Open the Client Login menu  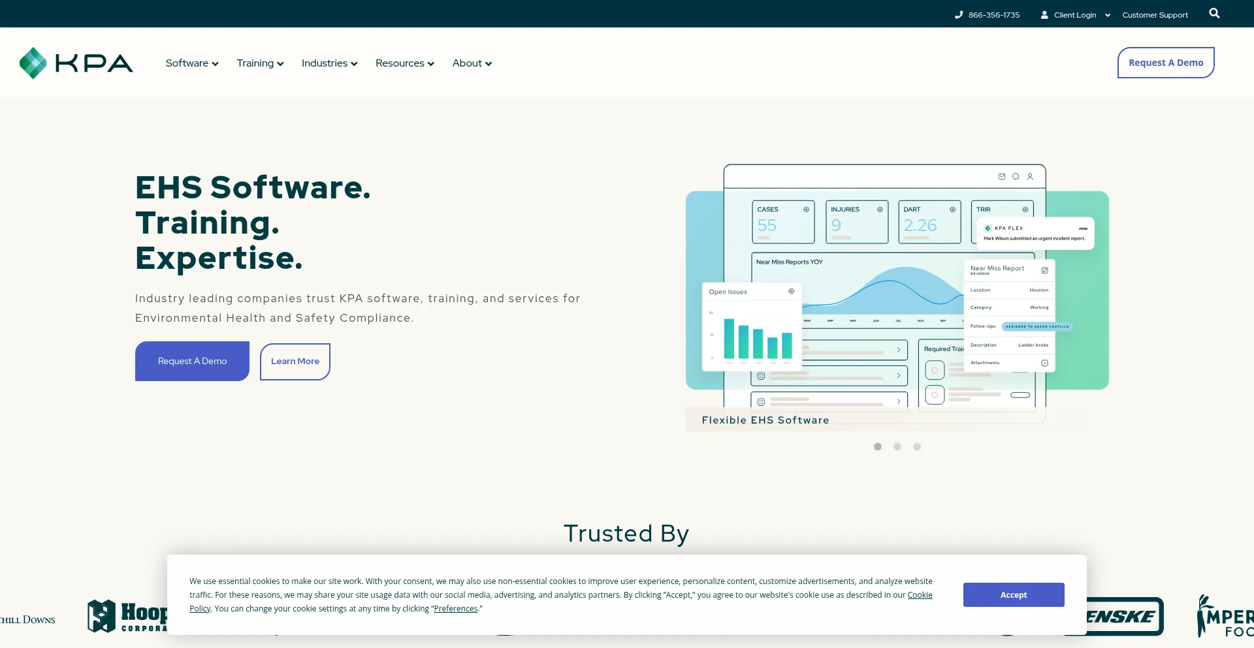click(x=1075, y=14)
